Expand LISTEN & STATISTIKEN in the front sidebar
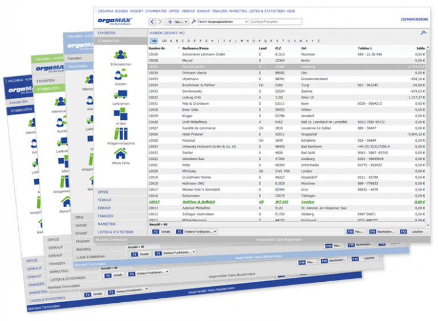The width and height of the screenshot is (438, 321). click(x=120, y=232)
